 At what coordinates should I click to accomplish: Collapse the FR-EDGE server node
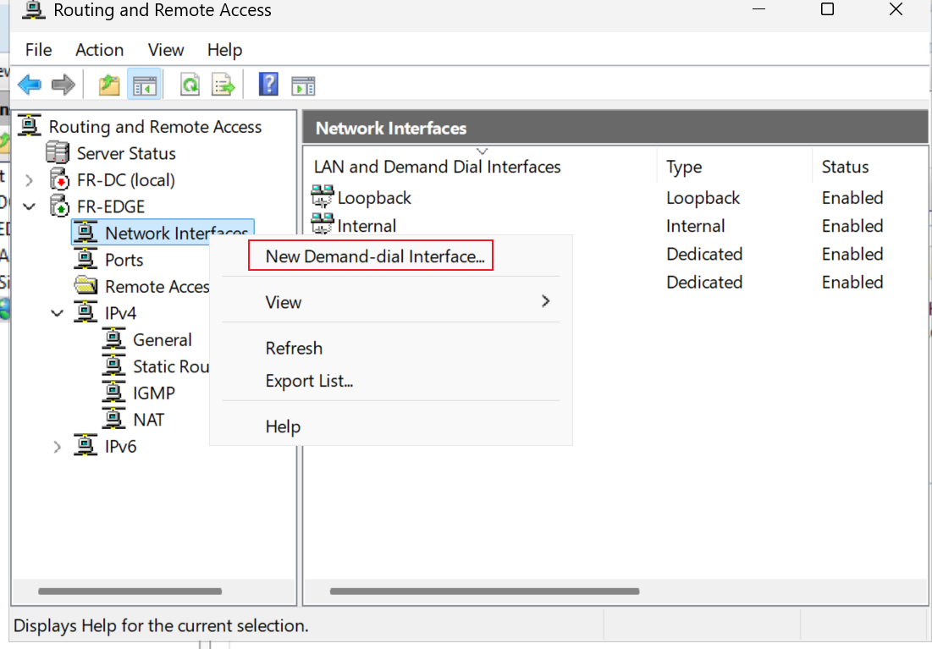(29, 206)
